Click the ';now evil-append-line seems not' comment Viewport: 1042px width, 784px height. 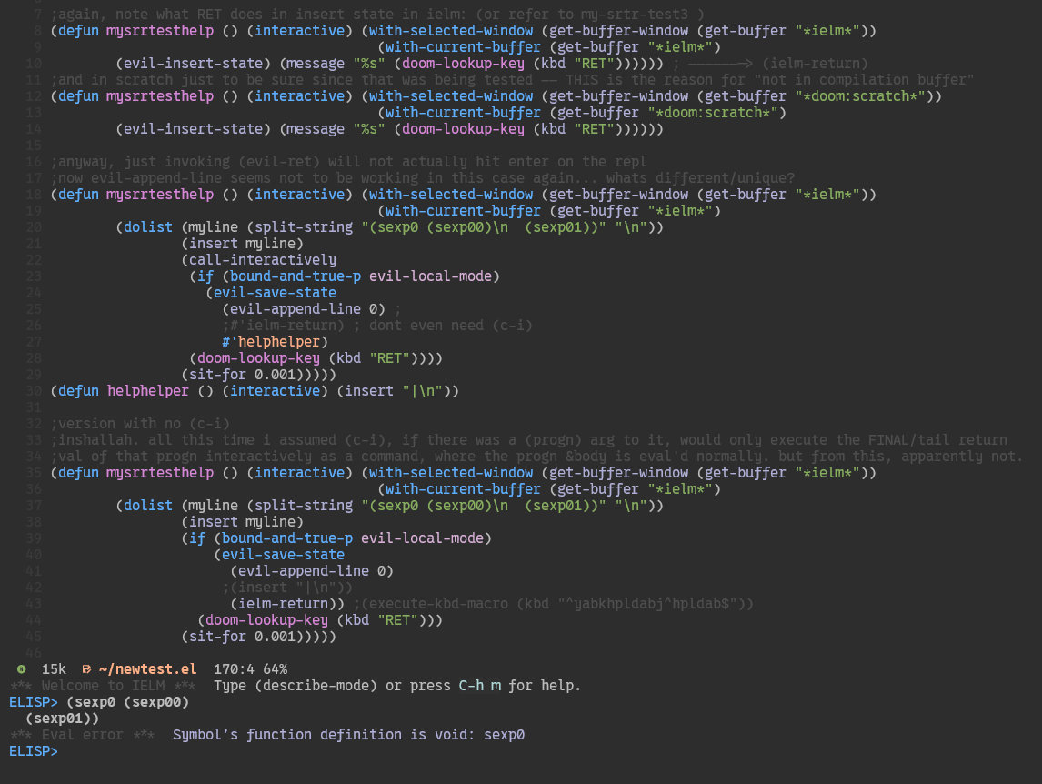coord(422,178)
